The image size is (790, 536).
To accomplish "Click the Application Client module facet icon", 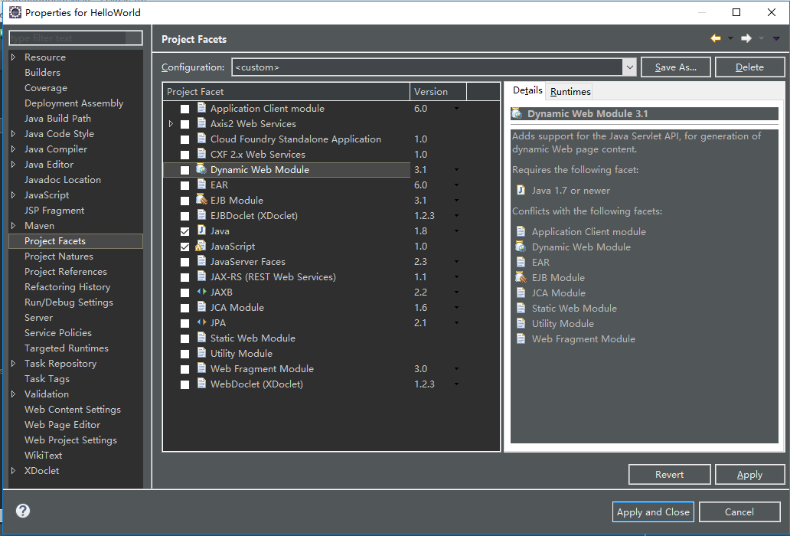I will 201,108.
